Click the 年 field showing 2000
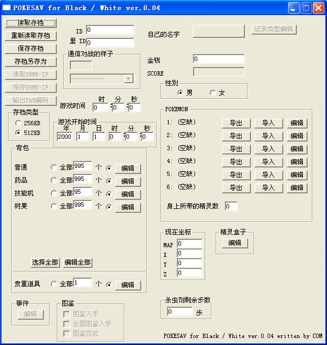The height and width of the screenshot is (345, 327). coord(64,137)
